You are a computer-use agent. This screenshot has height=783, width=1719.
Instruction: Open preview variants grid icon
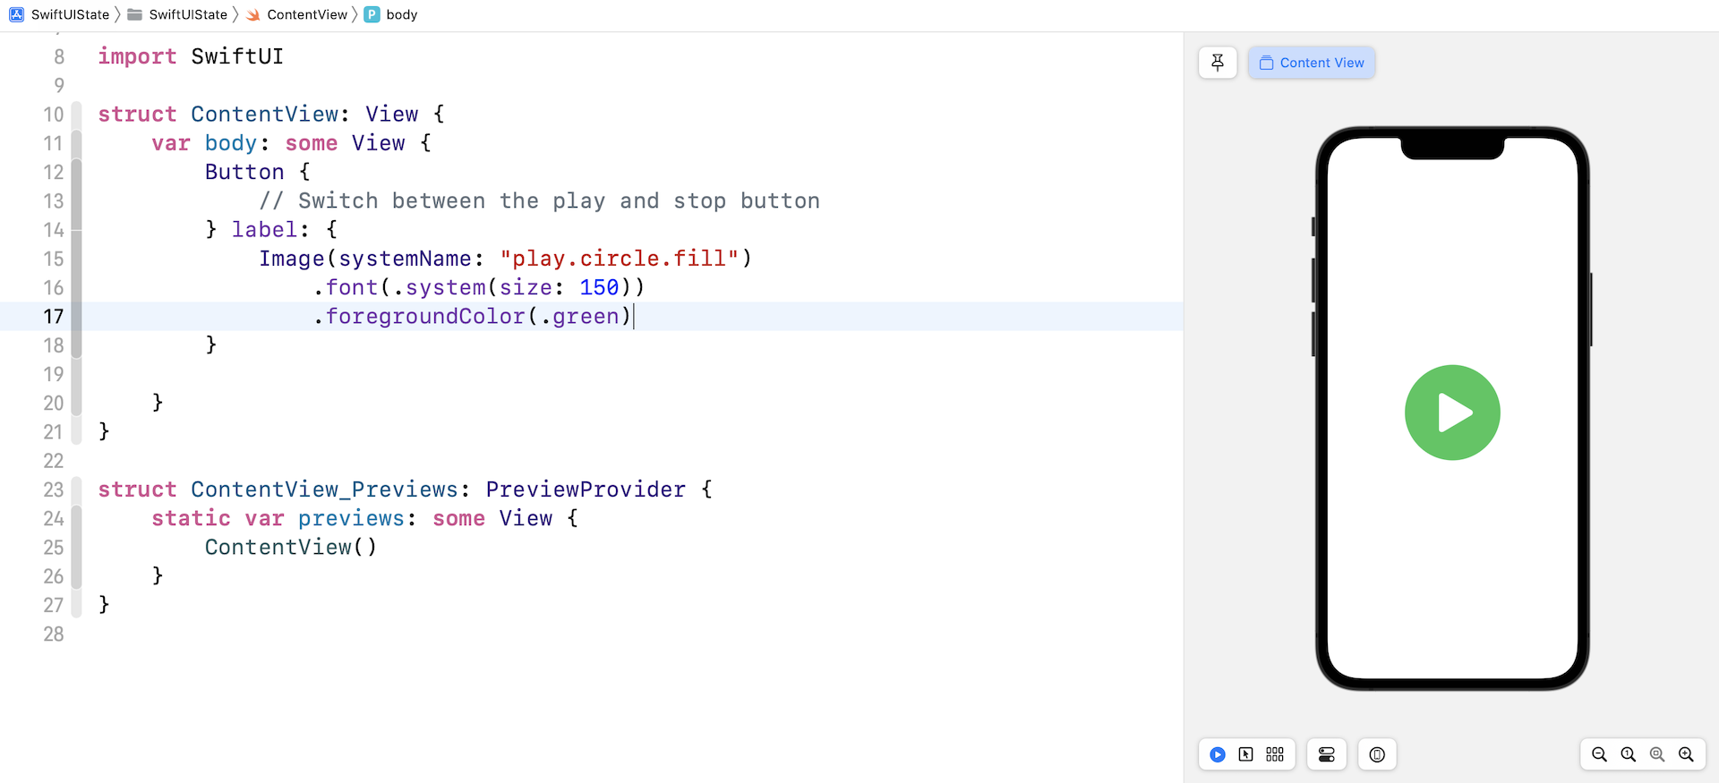click(1274, 754)
